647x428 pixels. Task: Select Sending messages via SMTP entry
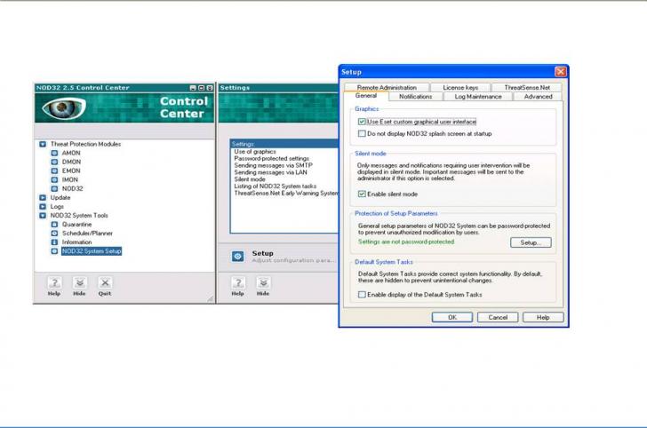click(x=273, y=165)
